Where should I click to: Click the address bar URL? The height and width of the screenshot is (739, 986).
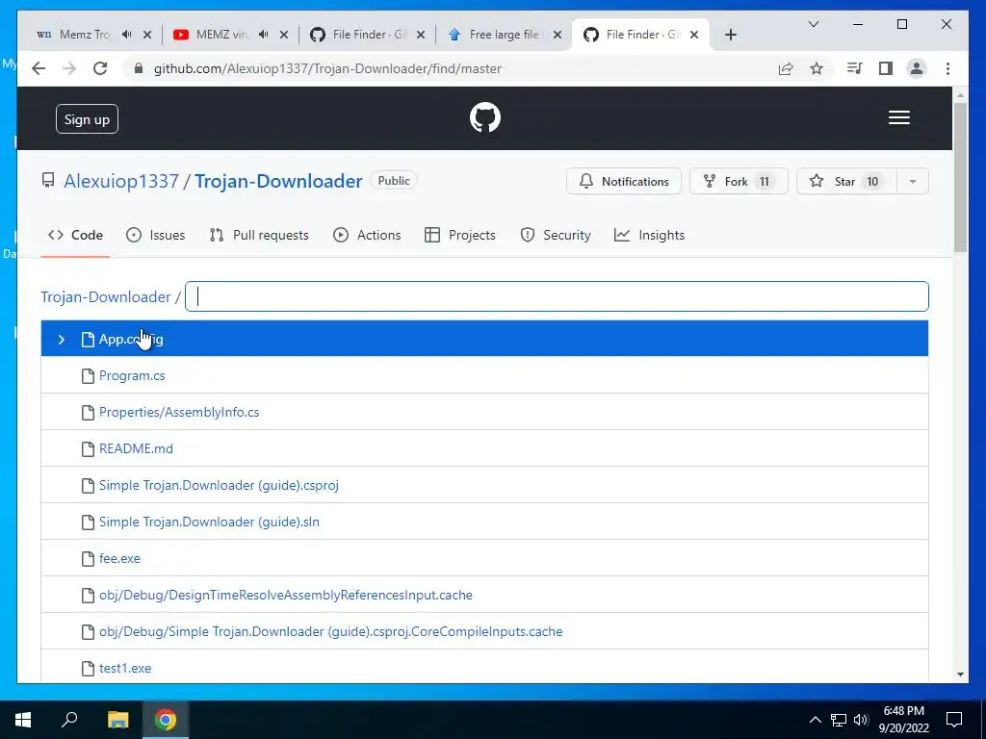coord(327,68)
